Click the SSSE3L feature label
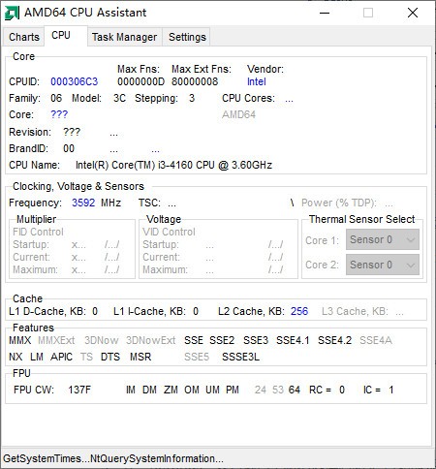This screenshot has width=436, height=469. (240, 357)
